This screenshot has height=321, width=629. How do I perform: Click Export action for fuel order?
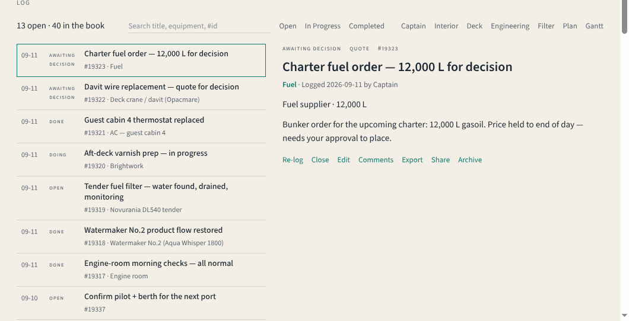(412, 160)
